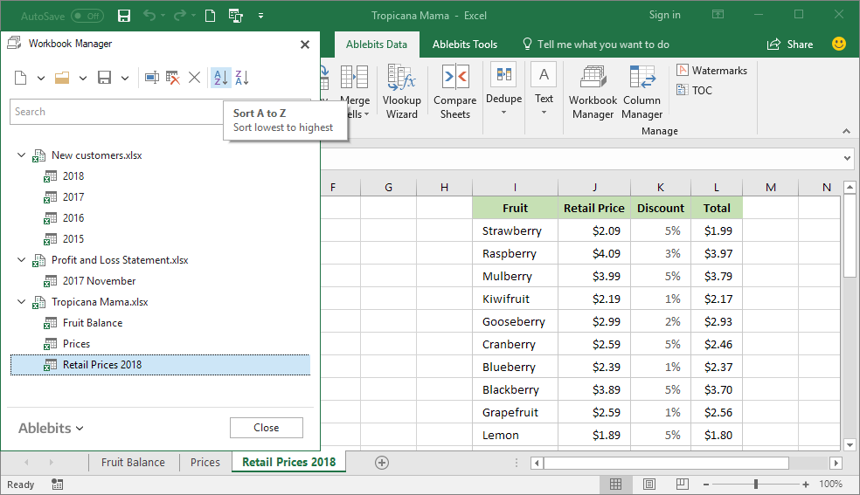Switch to the Ablebits Data tab

tap(376, 45)
